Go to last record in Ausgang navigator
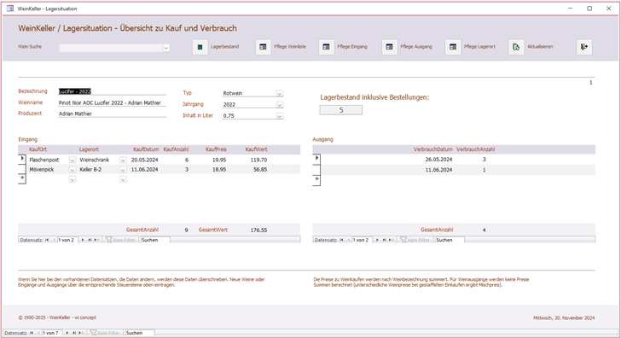 click(x=384, y=240)
